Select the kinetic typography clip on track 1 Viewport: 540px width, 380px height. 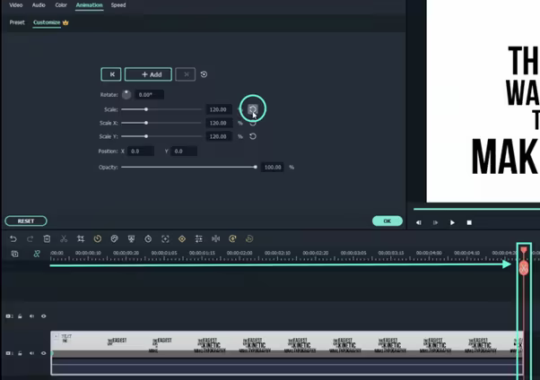(x=287, y=353)
